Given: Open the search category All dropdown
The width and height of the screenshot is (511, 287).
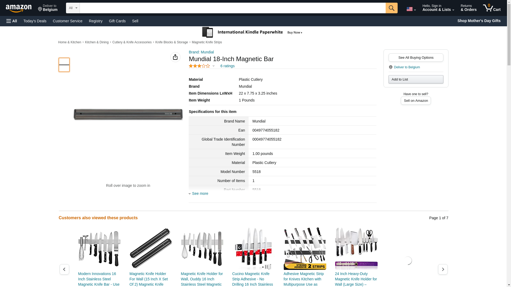Looking at the screenshot, I should [x=73, y=8].
